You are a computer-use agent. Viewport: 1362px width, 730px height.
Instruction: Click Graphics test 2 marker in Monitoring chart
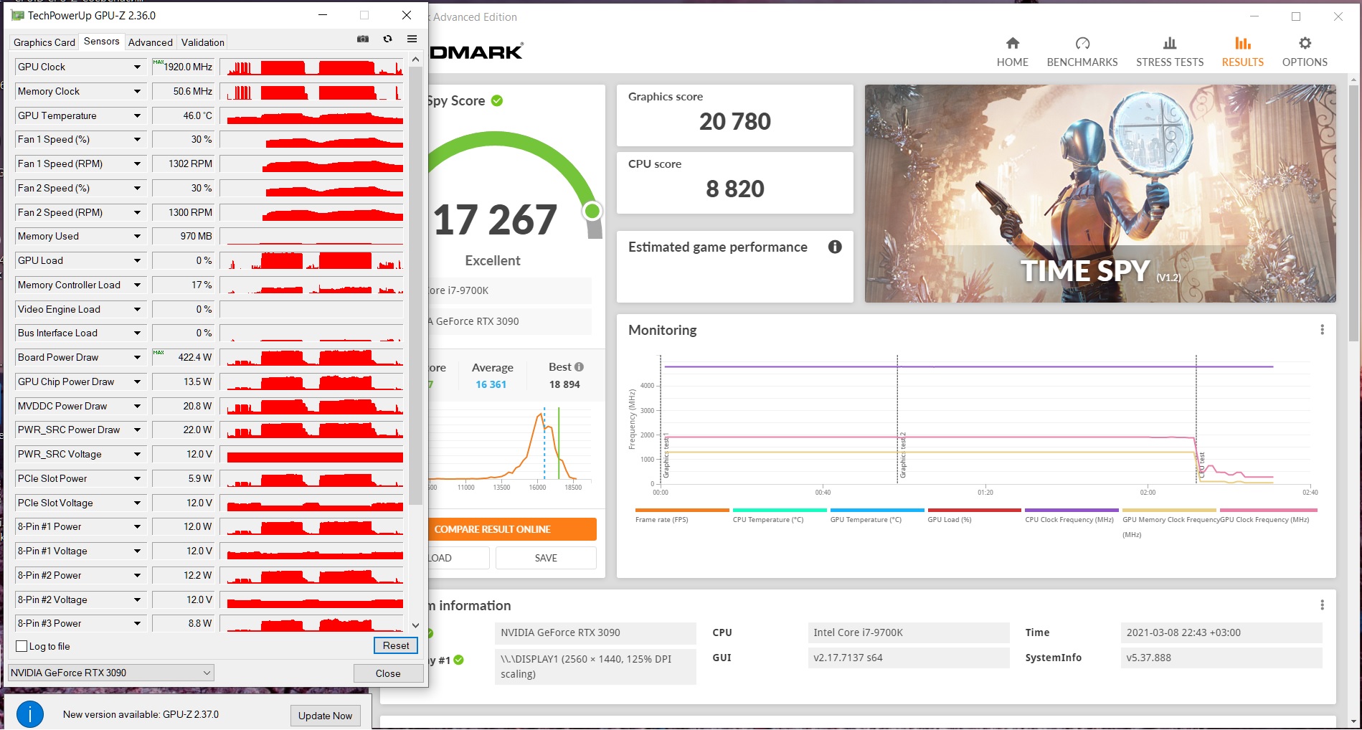[x=903, y=455]
